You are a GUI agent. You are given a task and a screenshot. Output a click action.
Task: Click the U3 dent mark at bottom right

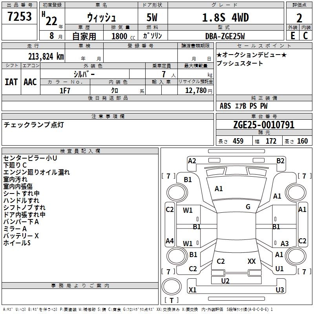click(x=279, y=290)
